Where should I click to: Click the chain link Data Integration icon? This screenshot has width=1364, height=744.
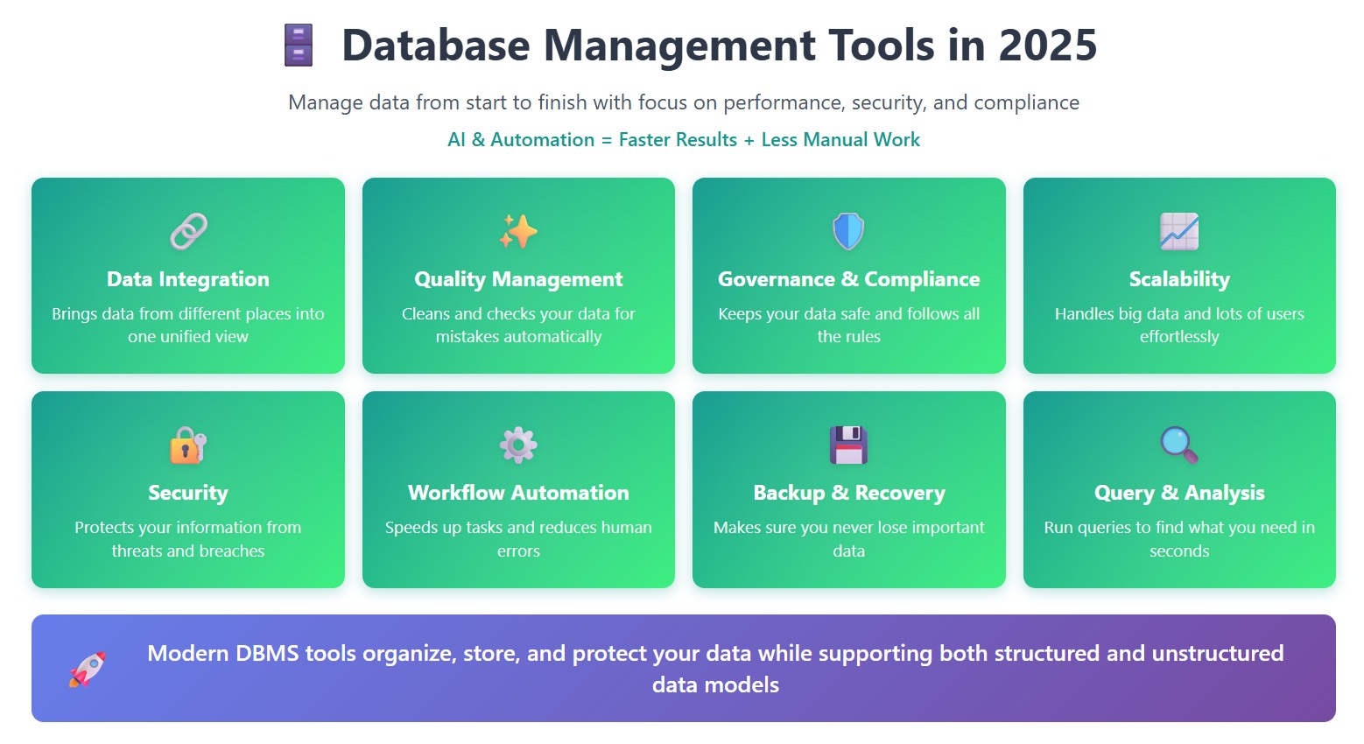point(188,232)
